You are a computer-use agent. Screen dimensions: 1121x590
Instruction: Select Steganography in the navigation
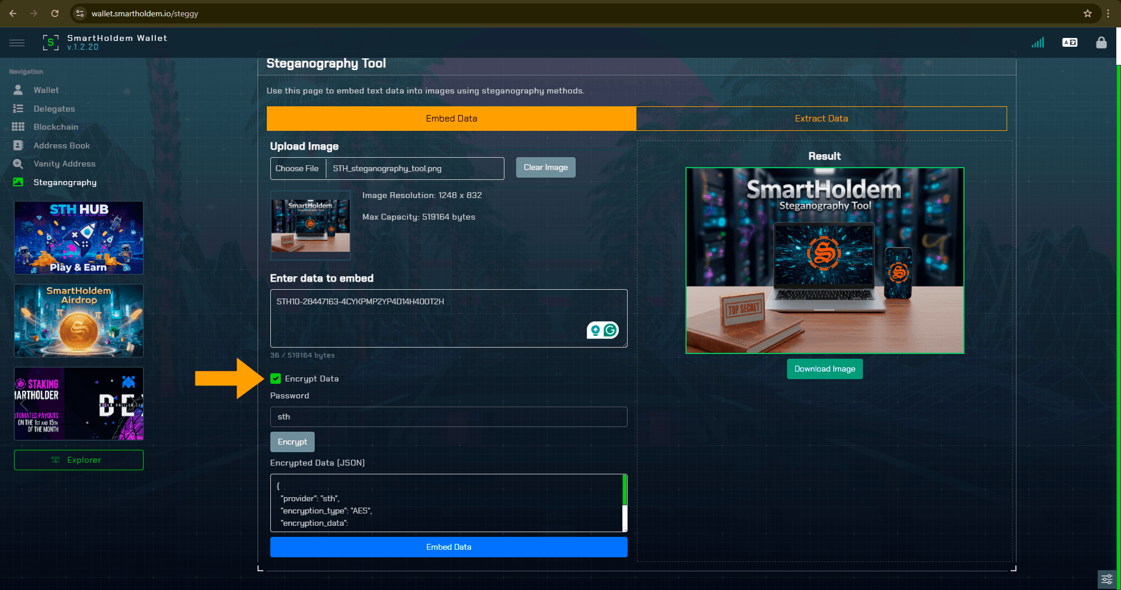65,182
